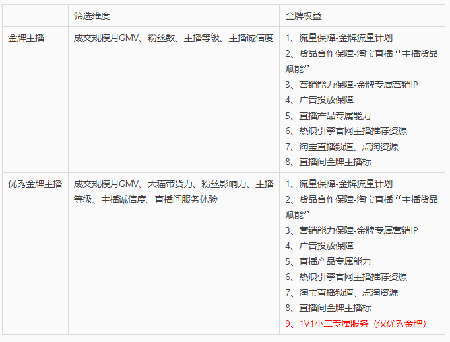Viewport: 450px width, 342px height.
Task: Select the 优秀金牌主播 row label
Action: 35,184
